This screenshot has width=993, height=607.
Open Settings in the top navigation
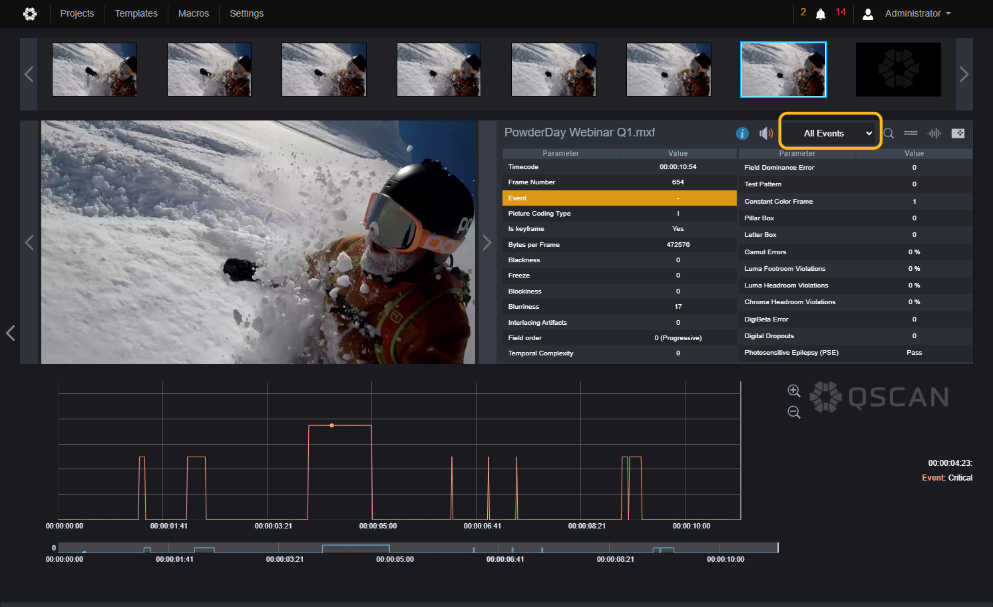[246, 13]
